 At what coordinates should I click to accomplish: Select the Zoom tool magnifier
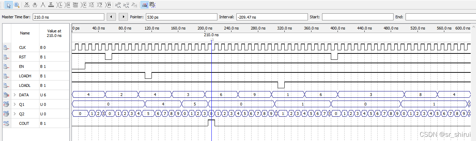tap(16, 5)
